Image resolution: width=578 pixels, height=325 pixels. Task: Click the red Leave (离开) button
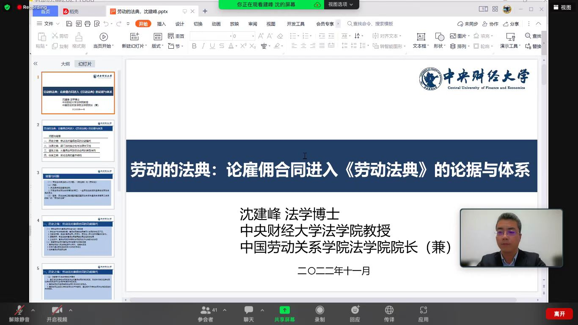[559, 314]
